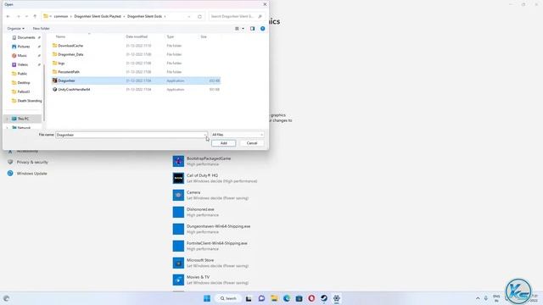The image size is (543, 305).
Task: Open Microsoft Edge from taskbar
Action: pyautogui.click(x=287, y=298)
